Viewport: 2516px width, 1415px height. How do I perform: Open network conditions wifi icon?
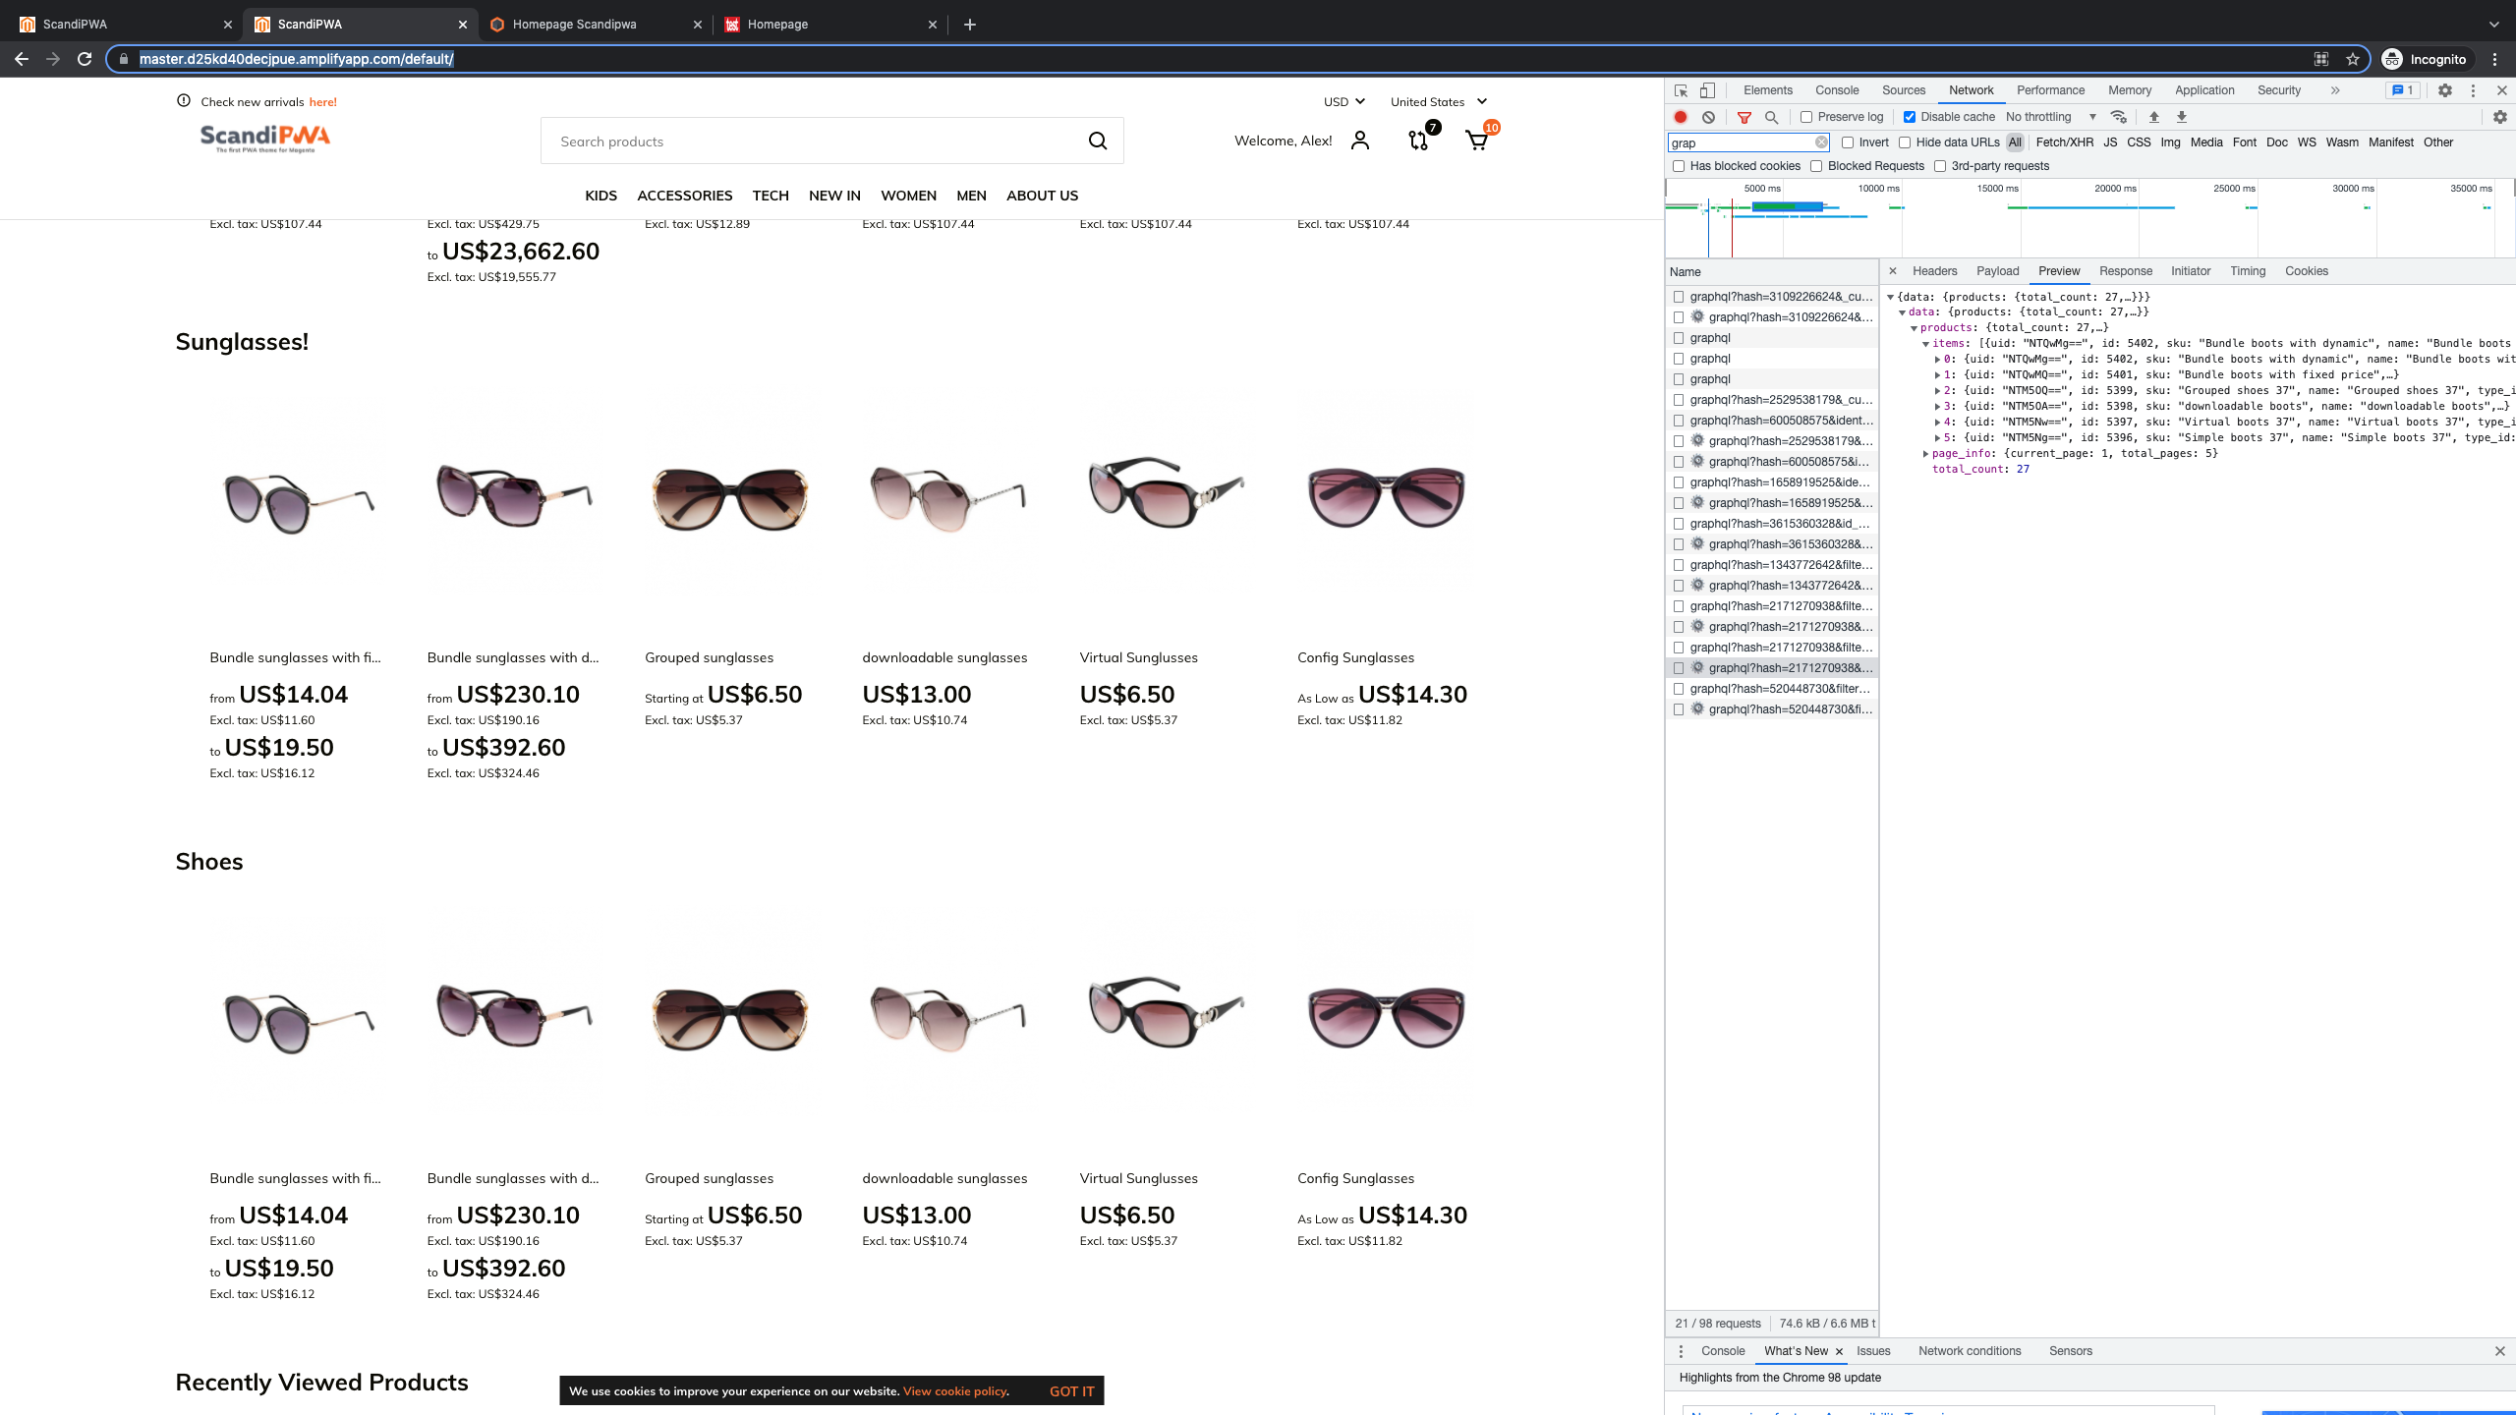point(2119,117)
